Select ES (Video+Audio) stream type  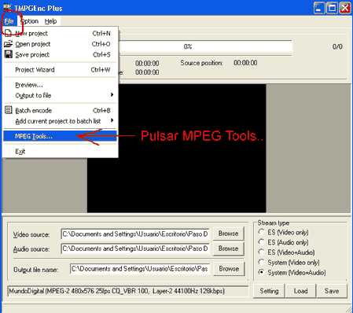coord(287,252)
